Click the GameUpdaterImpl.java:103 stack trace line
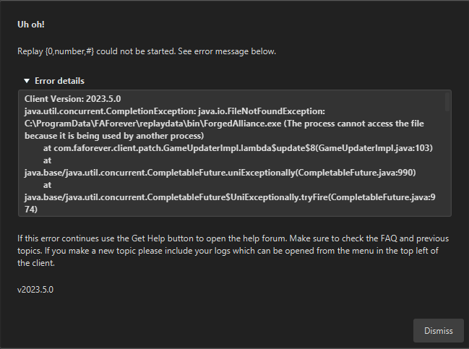469x349 pixels. [x=238, y=148]
